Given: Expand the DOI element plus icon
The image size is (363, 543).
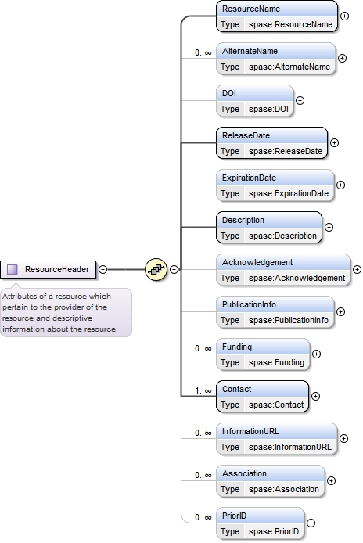Looking at the screenshot, I should [x=300, y=100].
